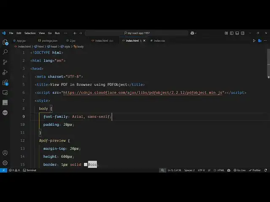The height and width of the screenshot is (202, 270).
Task: Toggle the primary side bar
Action: [232, 33]
